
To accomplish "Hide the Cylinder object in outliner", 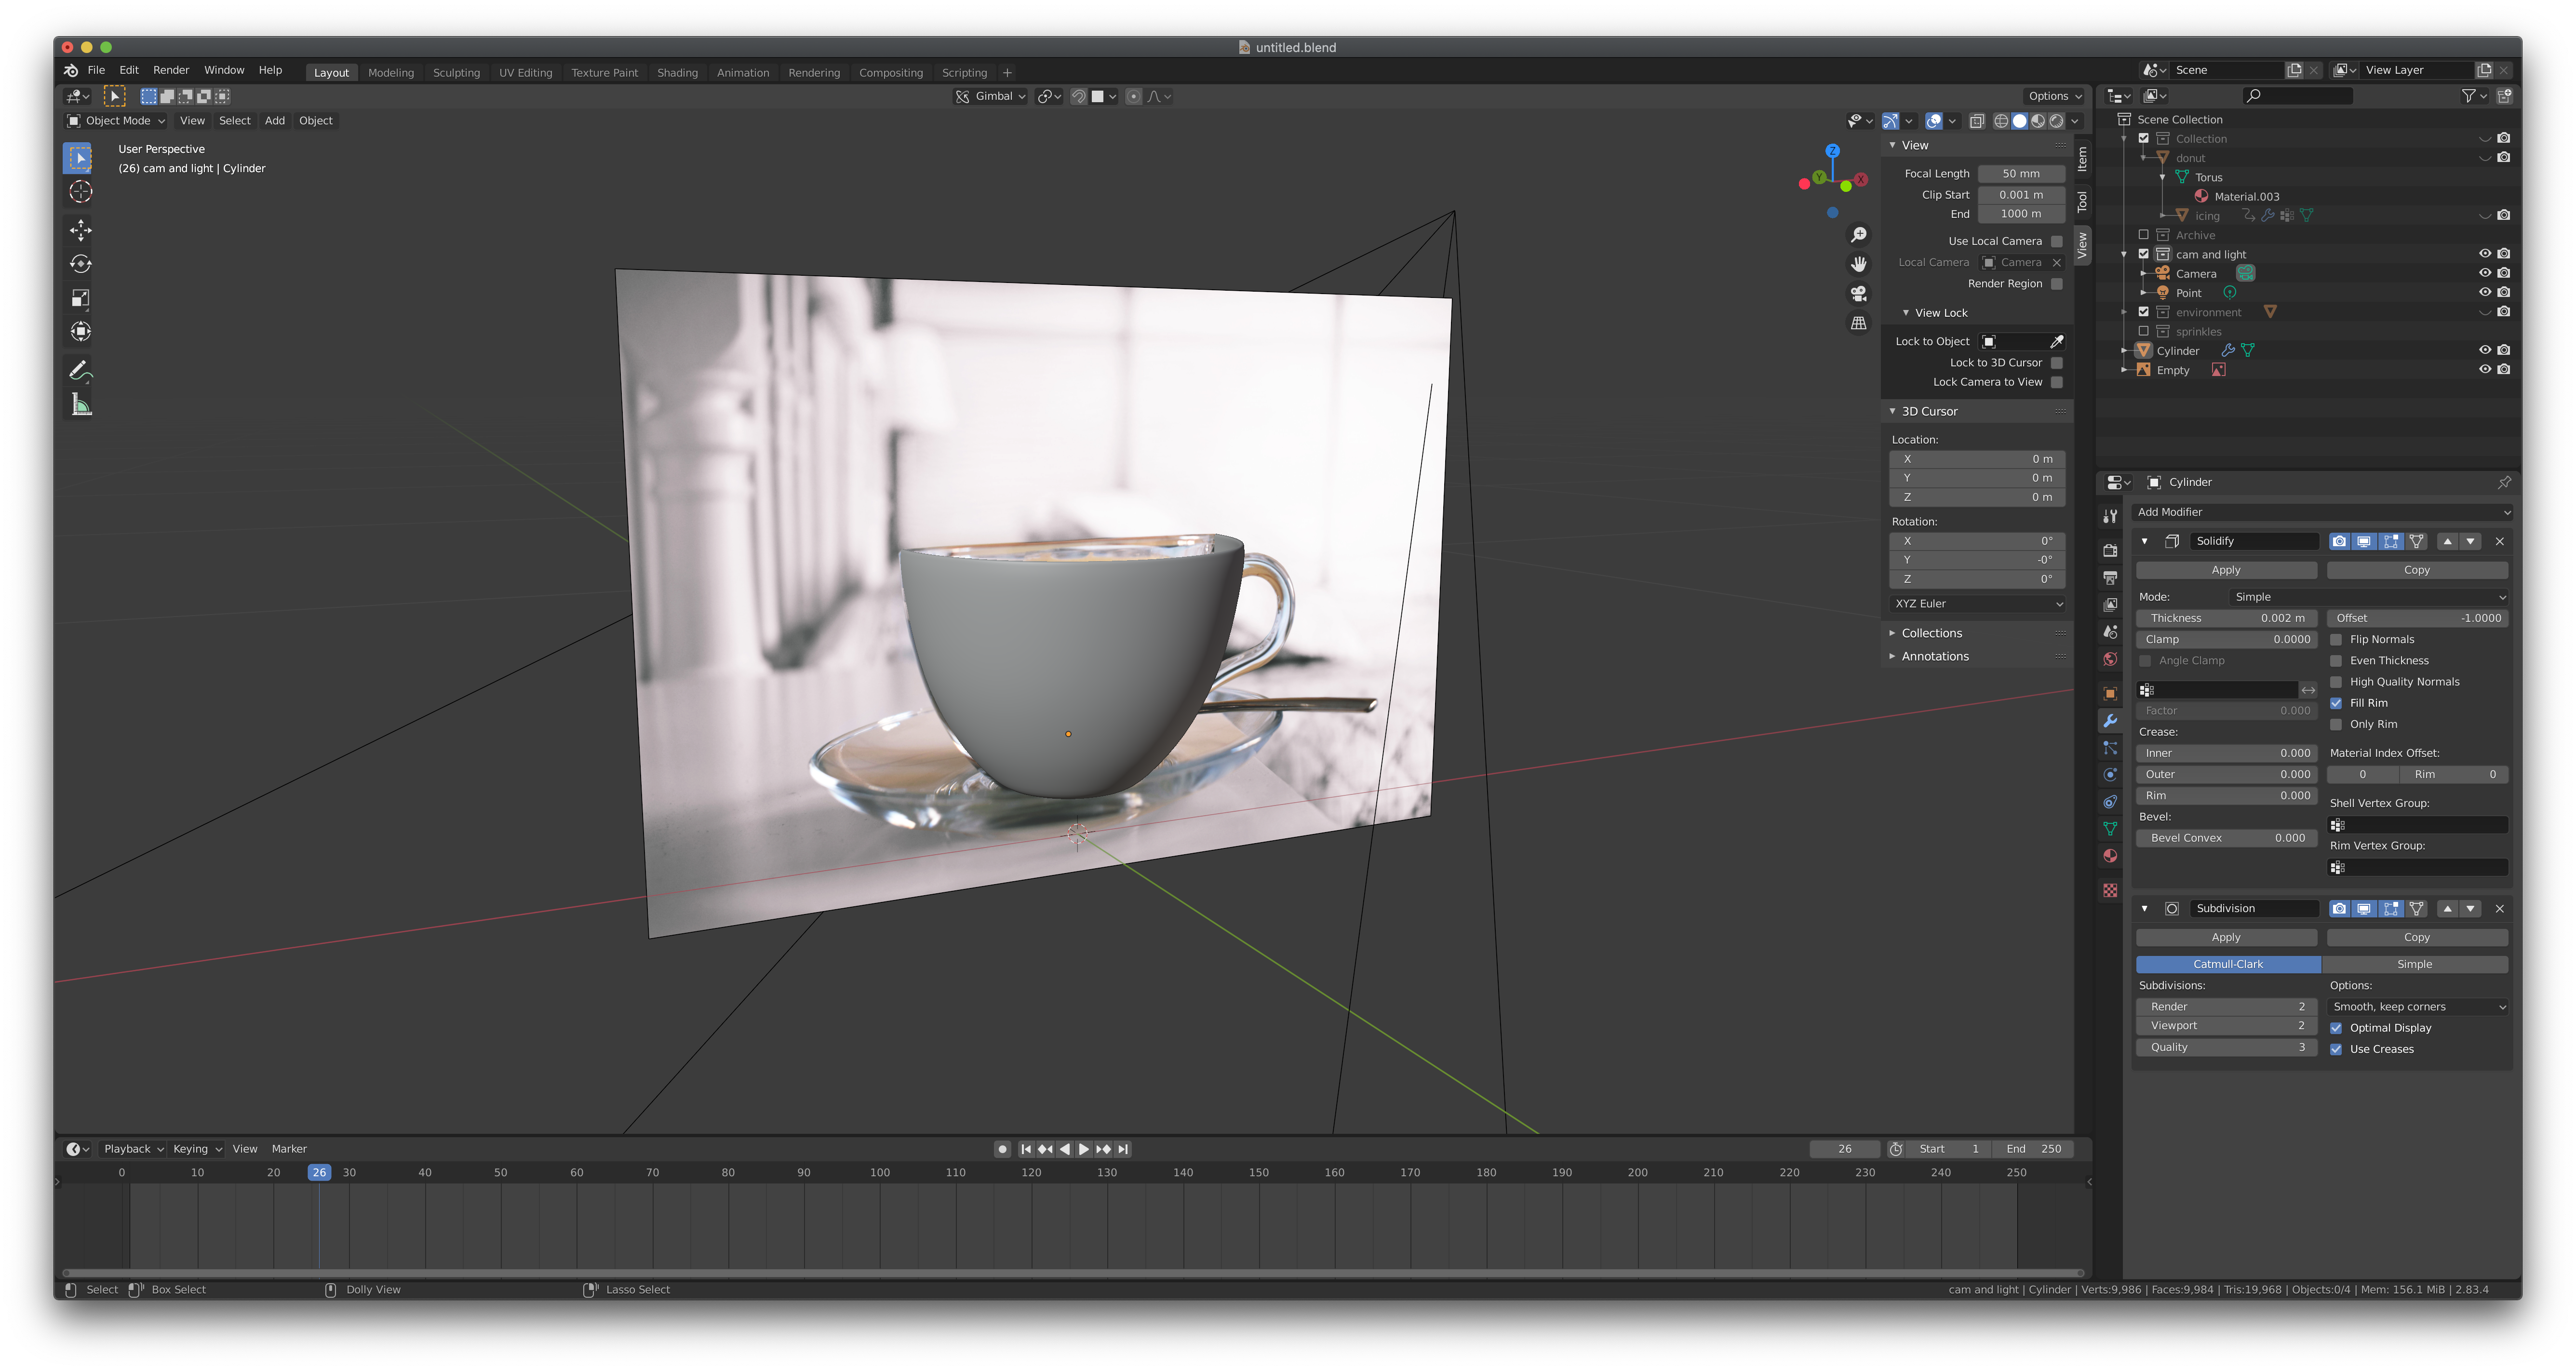I will pyautogui.click(x=2484, y=350).
